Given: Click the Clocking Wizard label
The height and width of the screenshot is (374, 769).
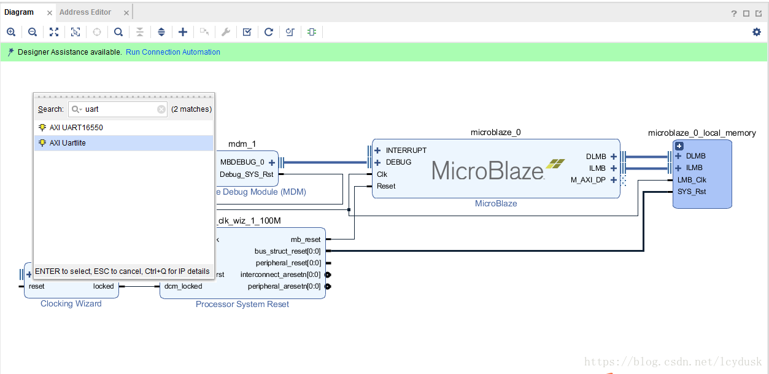Looking at the screenshot, I should pos(71,303).
